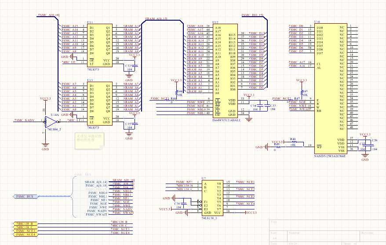Click FSMC_A0 label on U13 pin 18
Viewport: 386px width, 245px height.
click(x=69, y=110)
